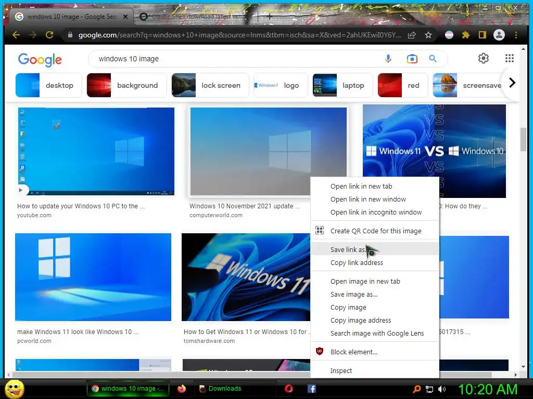This screenshot has width=533, height=399.
Task: Reload the page with the refresh icon
Action: point(49,35)
